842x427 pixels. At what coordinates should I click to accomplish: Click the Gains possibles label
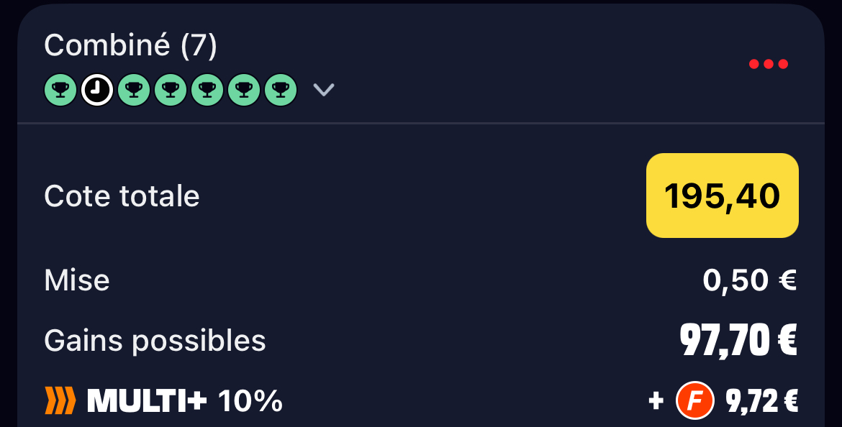point(155,341)
